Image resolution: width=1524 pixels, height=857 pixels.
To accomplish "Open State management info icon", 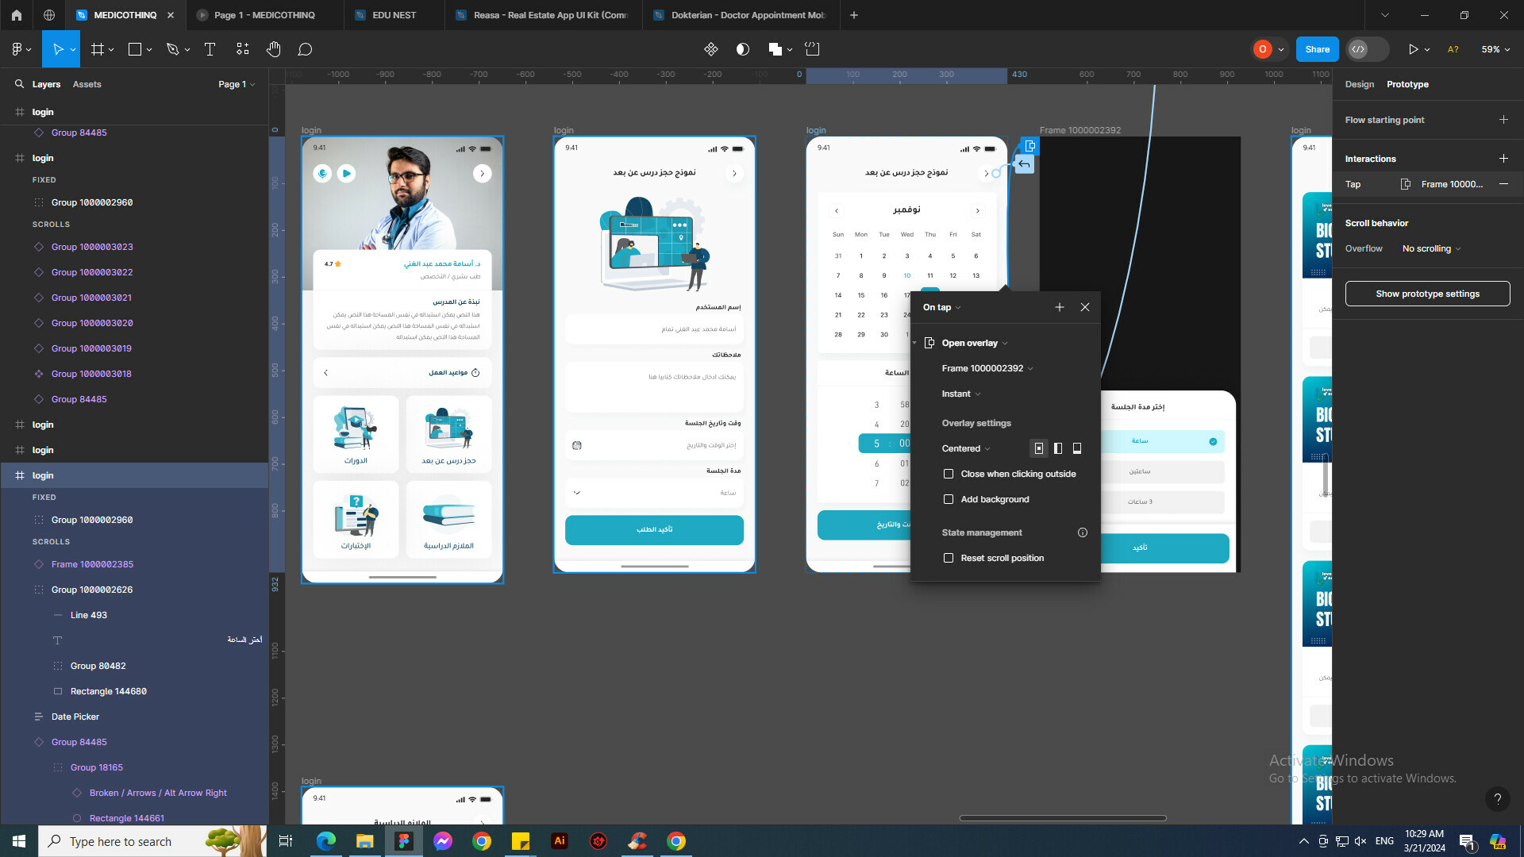I will point(1083,532).
